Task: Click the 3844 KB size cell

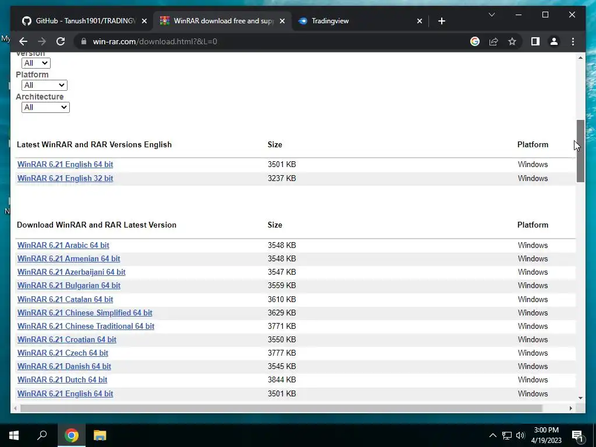Action: tap(282, 379)
